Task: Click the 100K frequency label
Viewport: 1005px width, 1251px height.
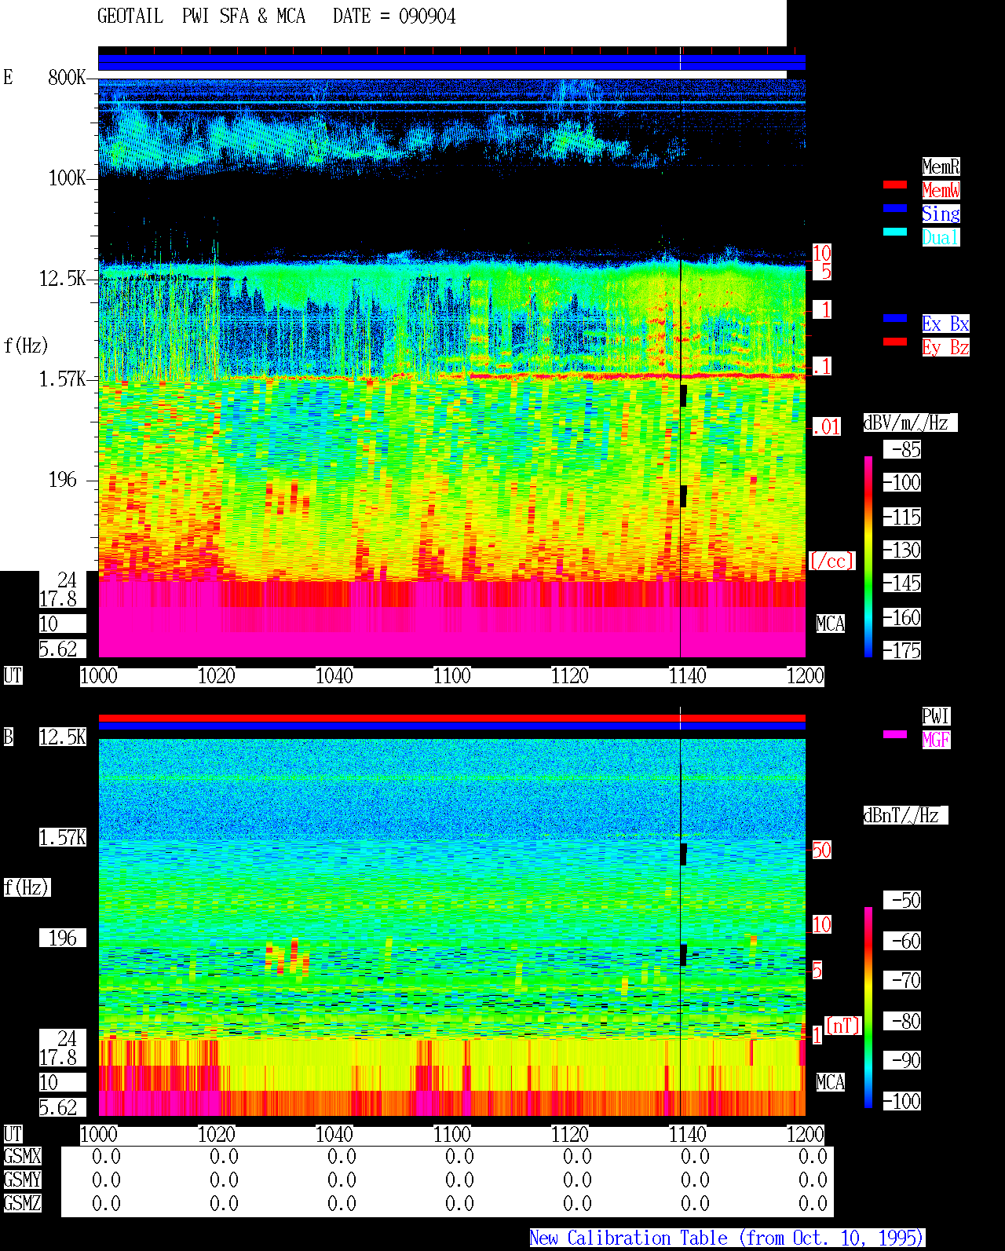Action: click(68, 178)
